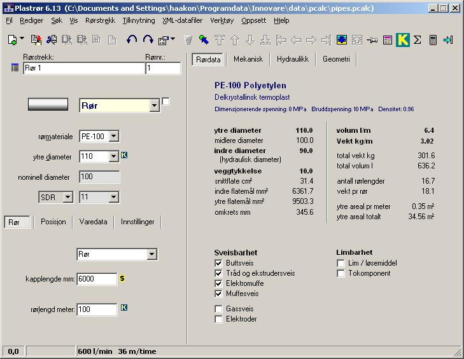Click the move-to-top arrow icon
Screen dimensions: 464x359
220,40
